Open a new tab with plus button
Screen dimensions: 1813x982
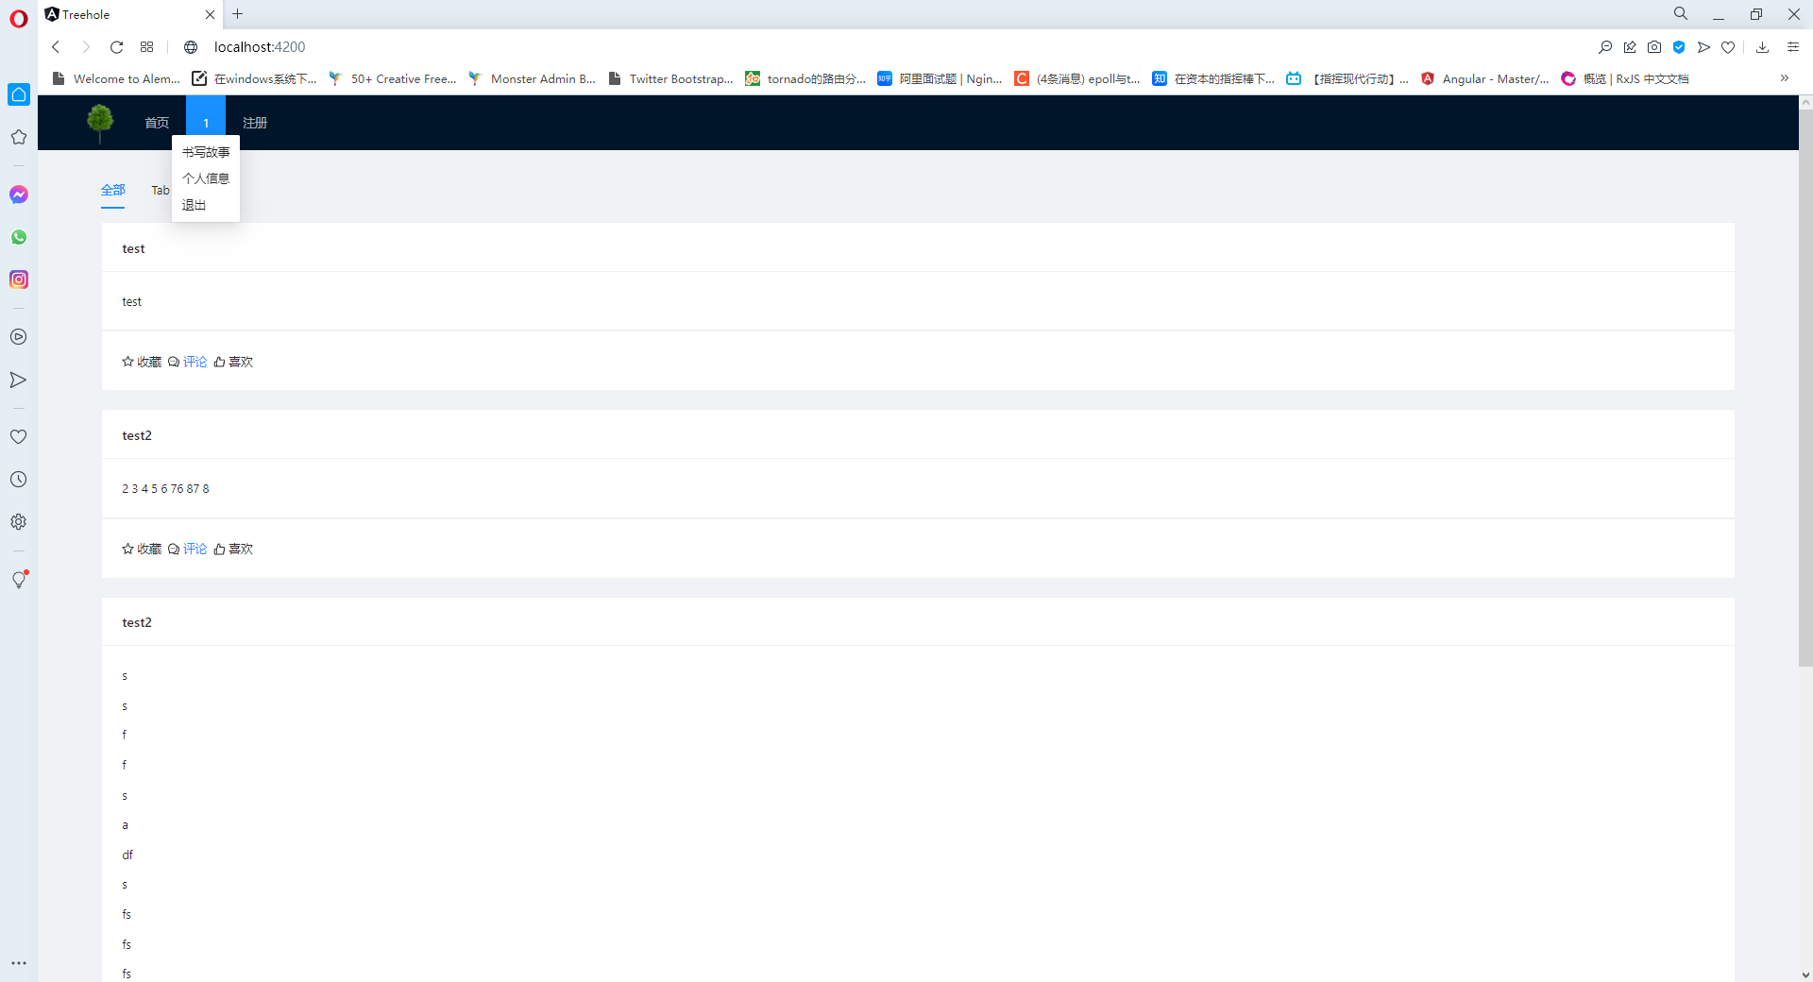point(238,14)
